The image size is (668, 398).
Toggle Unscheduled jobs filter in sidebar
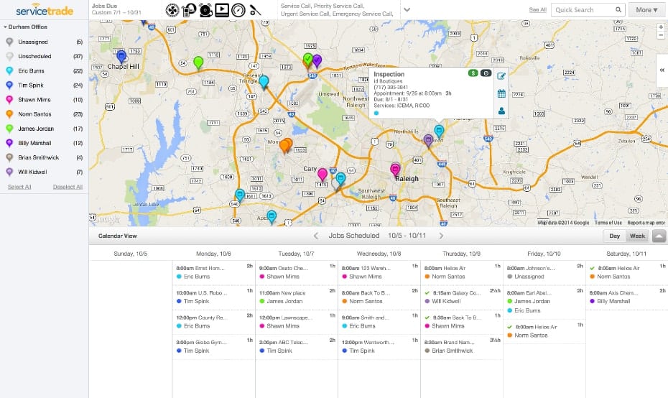tap(43, 56)
